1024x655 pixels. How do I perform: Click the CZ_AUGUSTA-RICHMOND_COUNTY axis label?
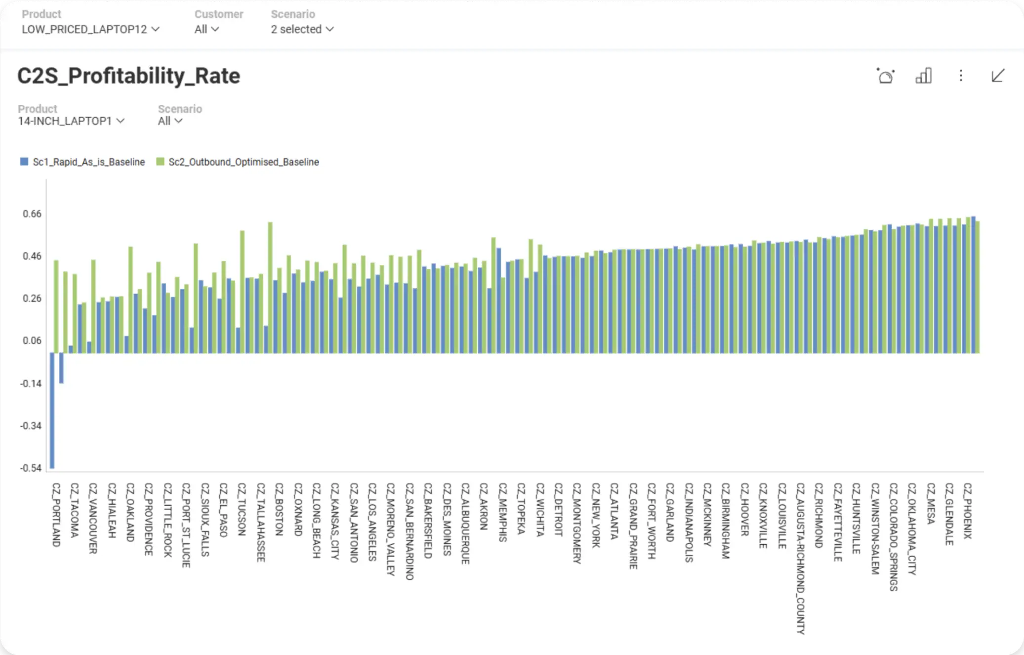point(800,559)
